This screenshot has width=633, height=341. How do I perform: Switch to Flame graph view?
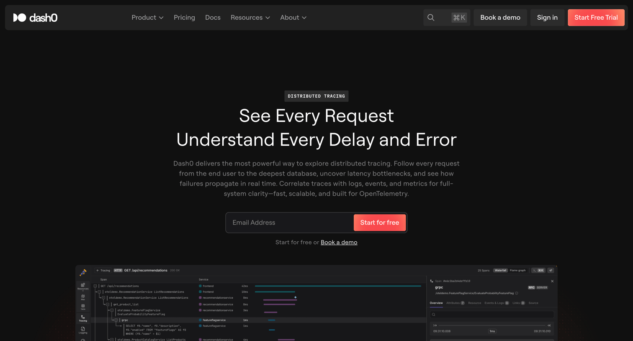[x=517, y=271]
